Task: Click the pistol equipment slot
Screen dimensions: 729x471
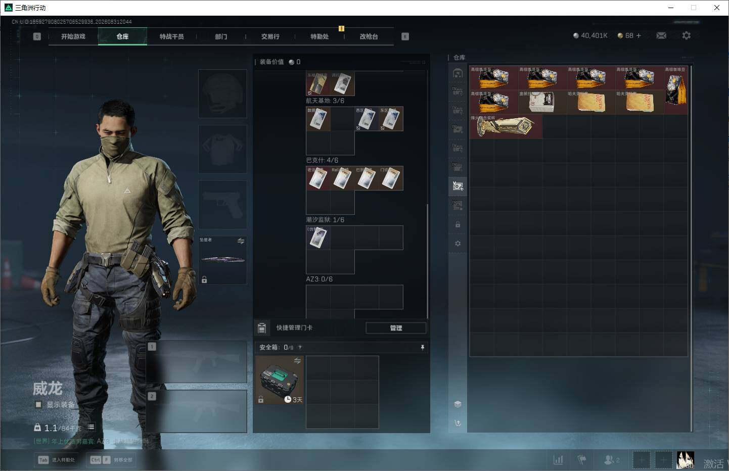Action: (222, 205)
